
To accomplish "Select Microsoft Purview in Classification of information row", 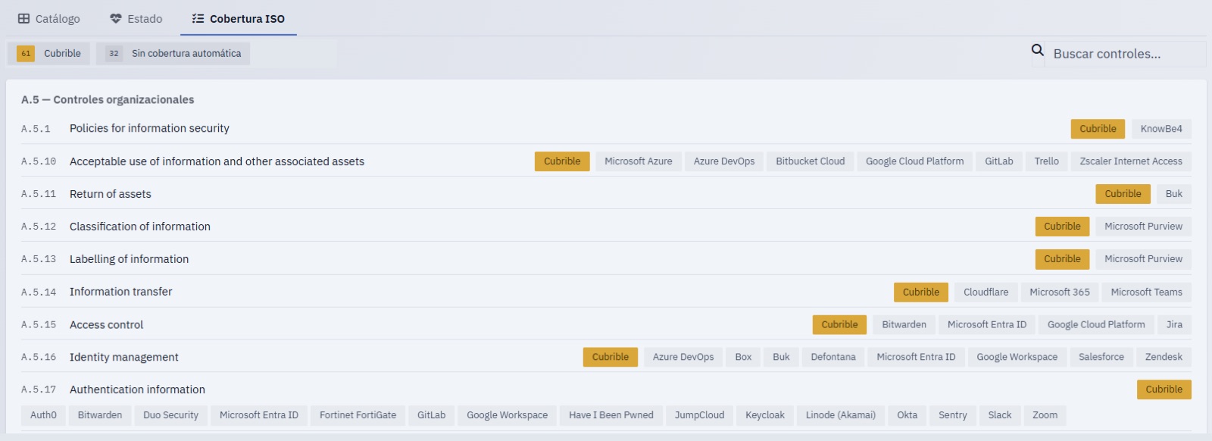I will [x=1143, y=227].
